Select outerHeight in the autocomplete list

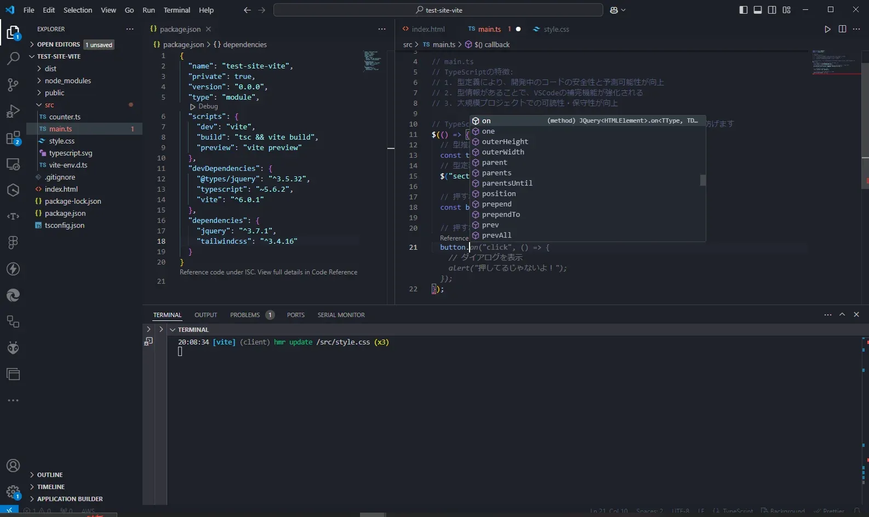click(x=587, y=142)
